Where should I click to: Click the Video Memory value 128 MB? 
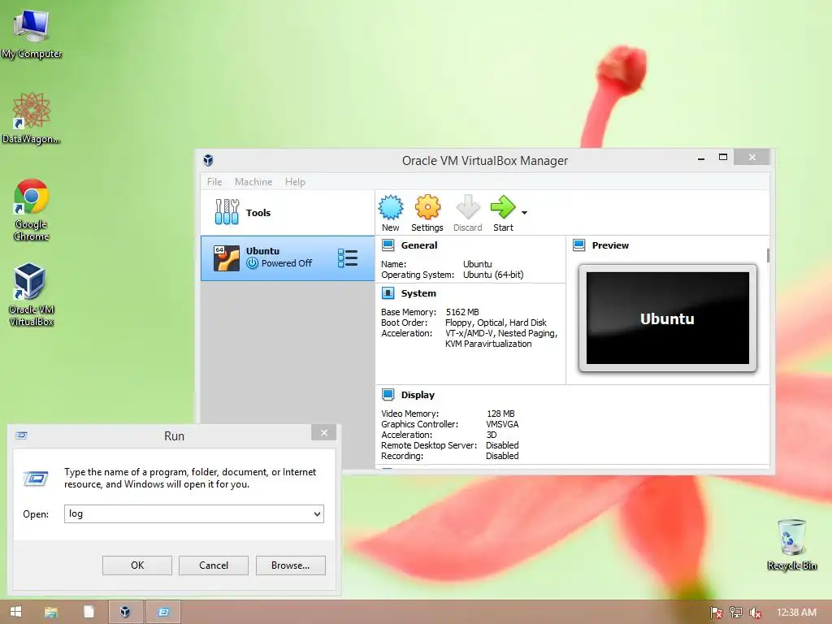pos(500,414)
